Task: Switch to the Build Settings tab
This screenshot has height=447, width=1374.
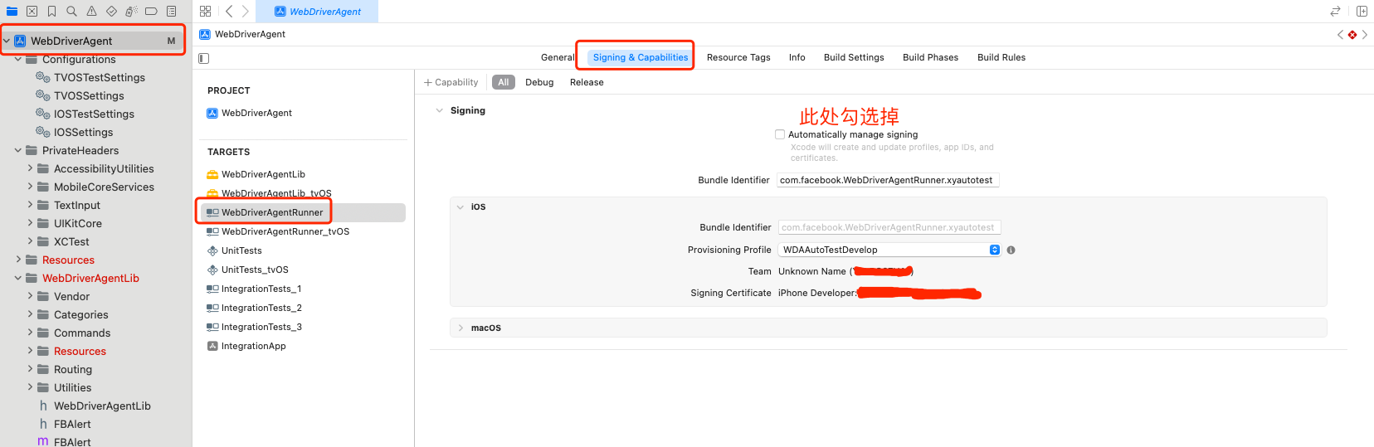Action: tap(854, 57)
